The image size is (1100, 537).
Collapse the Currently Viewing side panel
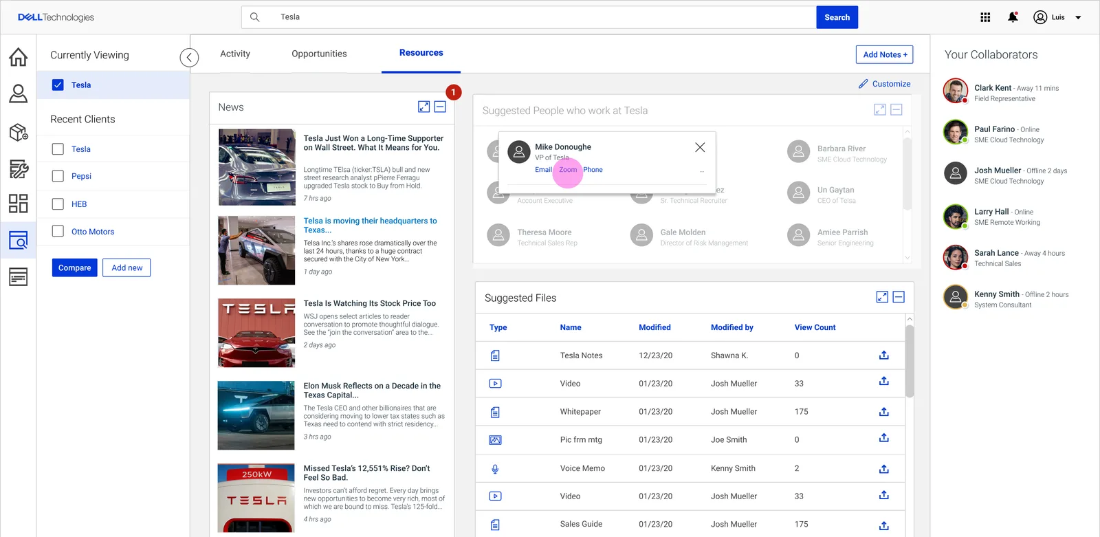[189, 58]
